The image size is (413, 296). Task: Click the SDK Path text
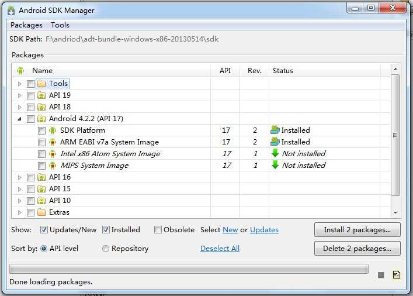[132, 39]
